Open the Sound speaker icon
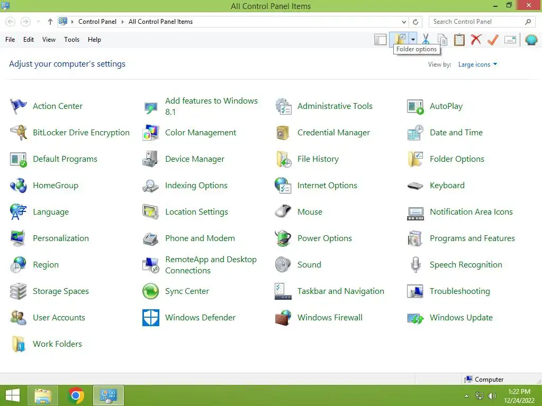This screenshot has width=542, height=406. coord(283,265)
